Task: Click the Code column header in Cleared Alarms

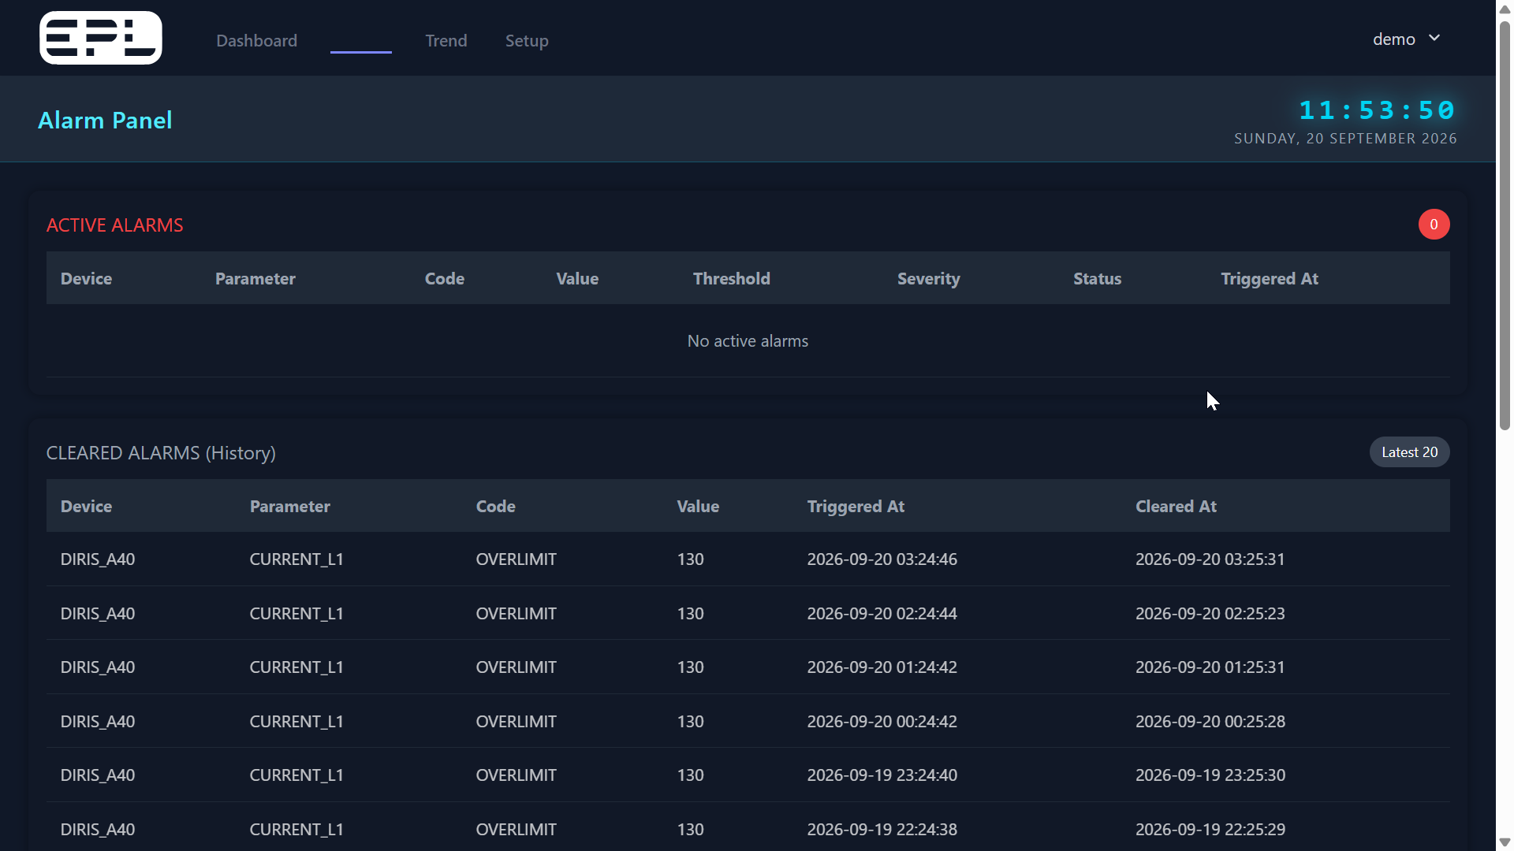Action: pyautogui.click(x=495, y=507)
